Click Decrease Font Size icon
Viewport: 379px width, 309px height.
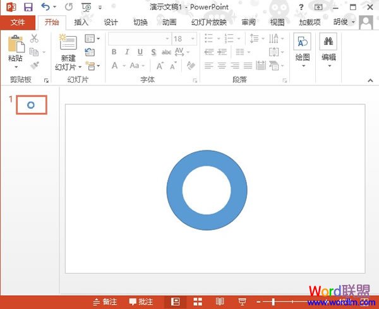click(173, 66)
